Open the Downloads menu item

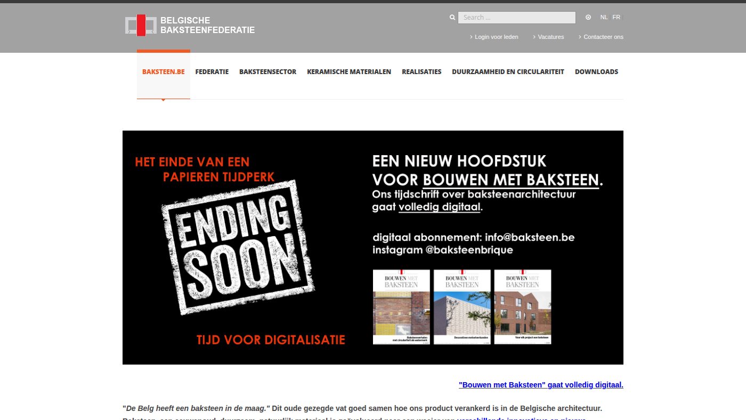pyautogui.click(x=596, y=71)
